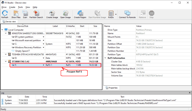The width and height of the screenshot is (192, 111).
Task: Maximize the R-Studio window
Action: (x=180, y=2)
